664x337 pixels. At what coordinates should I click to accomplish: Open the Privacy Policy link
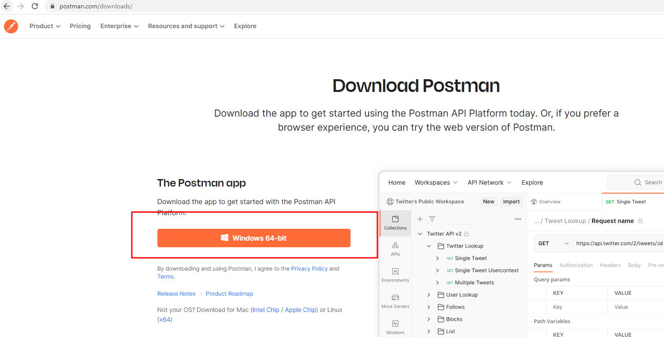coord(310,268)
